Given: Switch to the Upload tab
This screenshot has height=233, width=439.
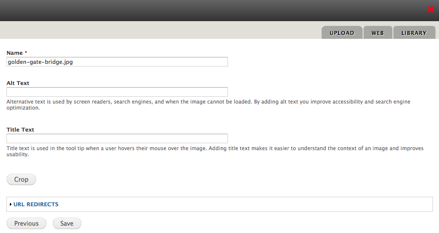Looking at the screenshot, I should tap(341, 33).
